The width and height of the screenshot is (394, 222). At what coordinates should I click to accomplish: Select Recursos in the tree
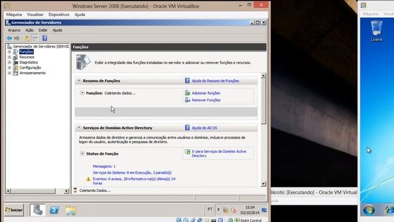coord(27,57)
